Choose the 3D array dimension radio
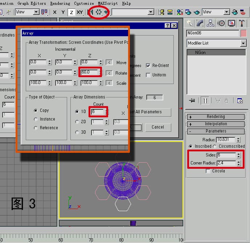250x243 pixels. (x=77, y=132)
